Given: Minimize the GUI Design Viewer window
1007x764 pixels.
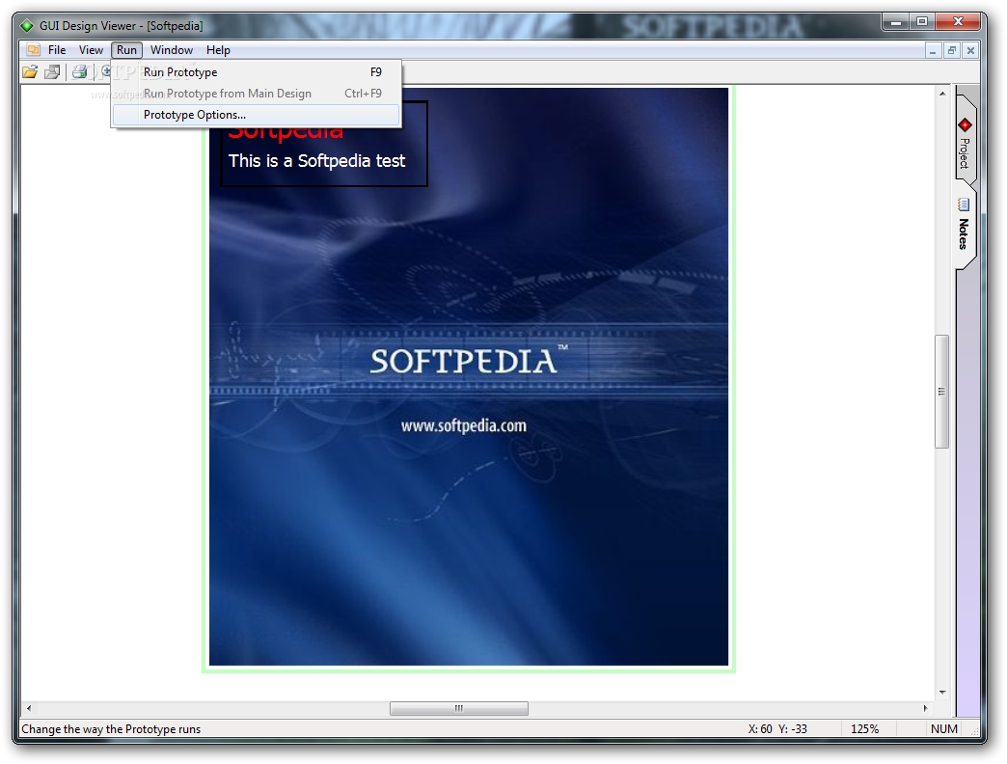Looking at the screenshot, I should coord(896,22).
